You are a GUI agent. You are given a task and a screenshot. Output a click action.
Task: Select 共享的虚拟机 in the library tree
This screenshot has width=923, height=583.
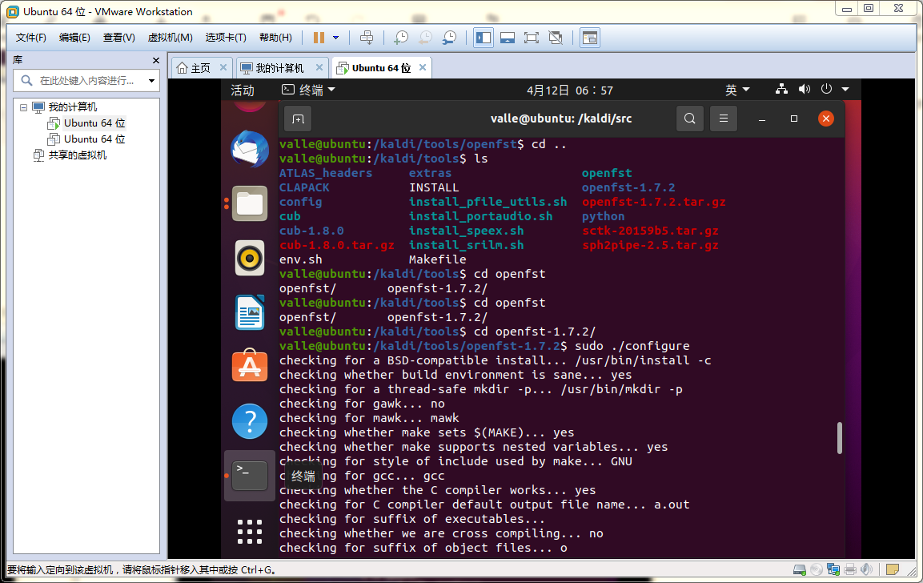coord(77,155)
